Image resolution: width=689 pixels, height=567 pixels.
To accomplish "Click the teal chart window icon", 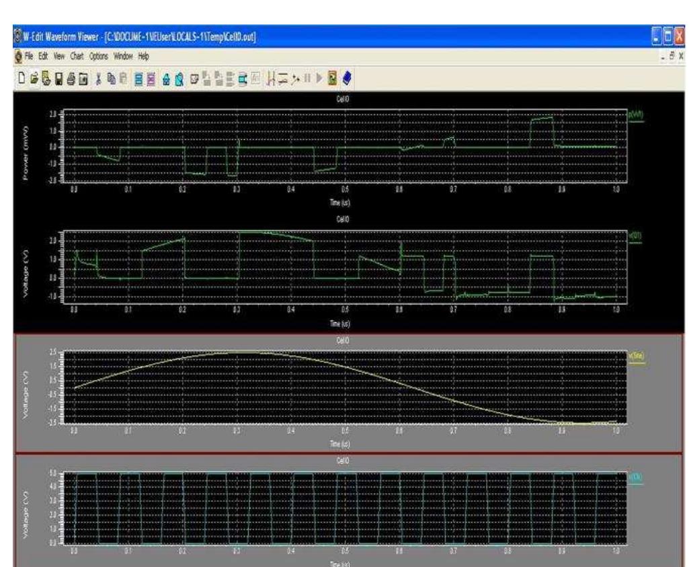I will tap(242, 79).
